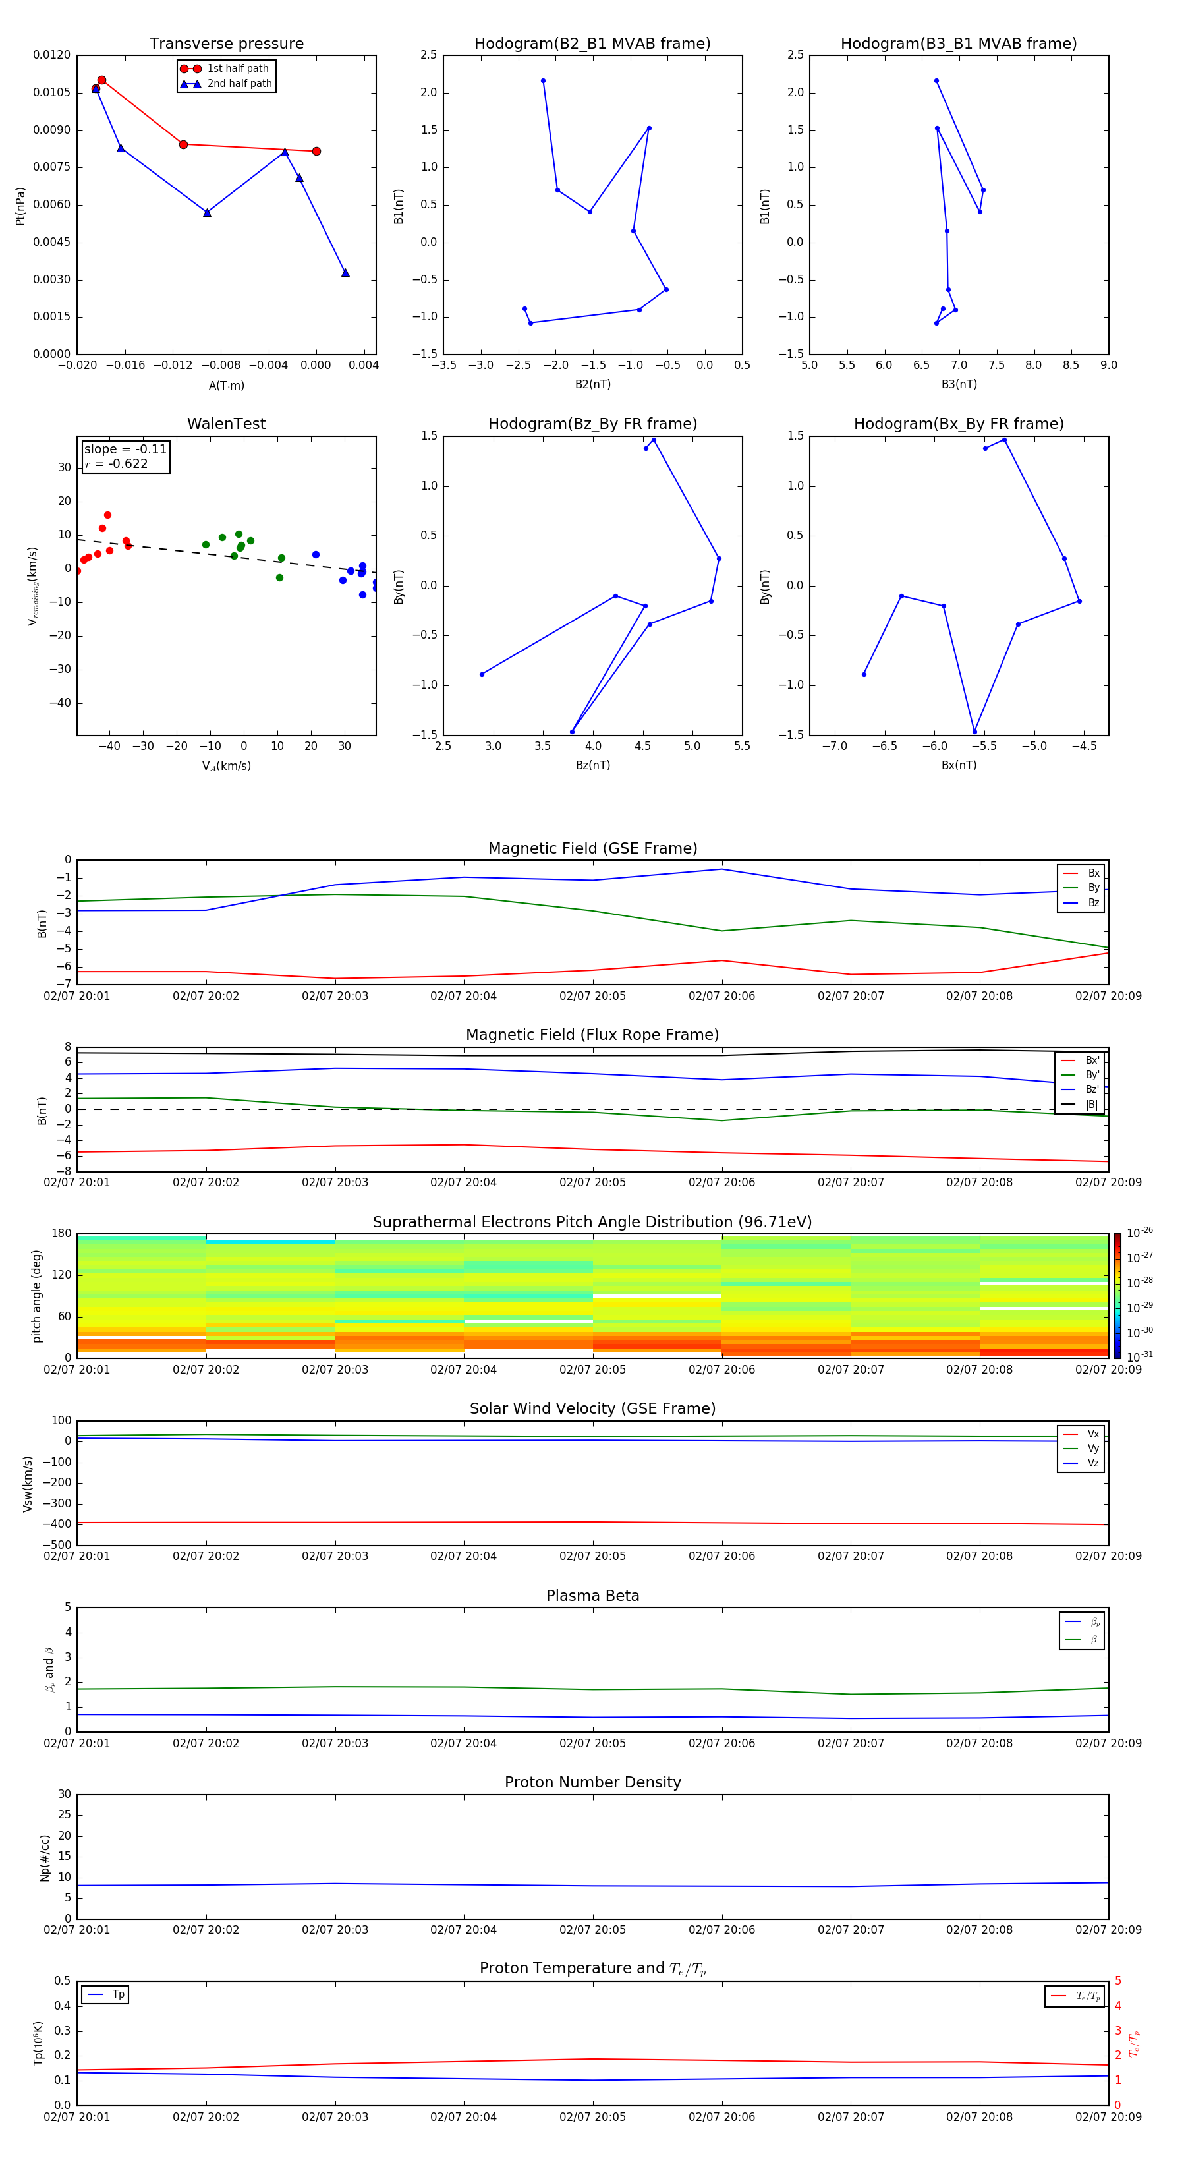The width and height of the screenshot is (1186, 2175).
Task: Click the 'Hodogram(Bz_By FR frame)' title
Action: click(x=592, y=424)
